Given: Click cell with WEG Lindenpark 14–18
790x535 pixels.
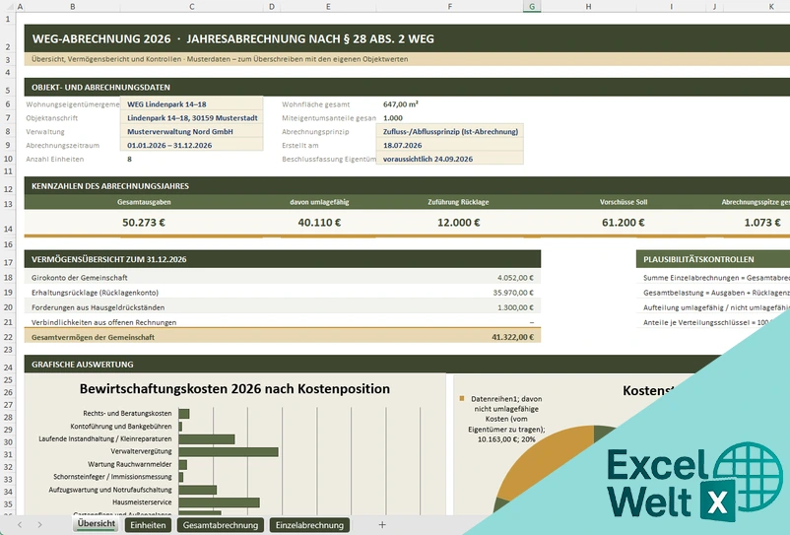Looking at the screenshot, I should [x=191, y=104].
